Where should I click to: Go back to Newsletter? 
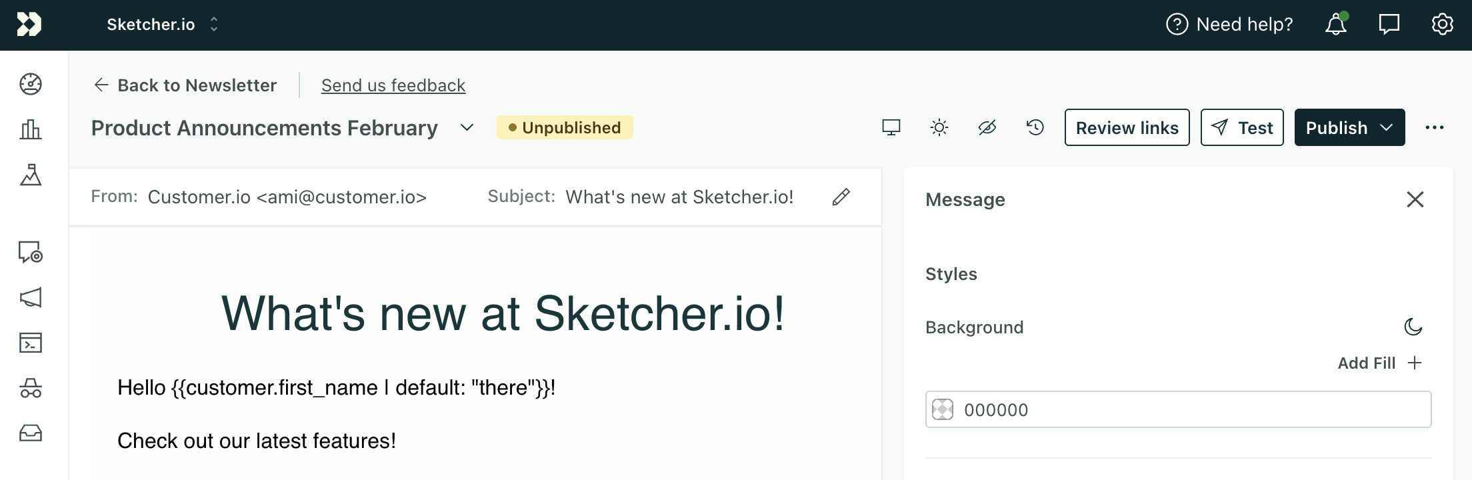point(185,85)
